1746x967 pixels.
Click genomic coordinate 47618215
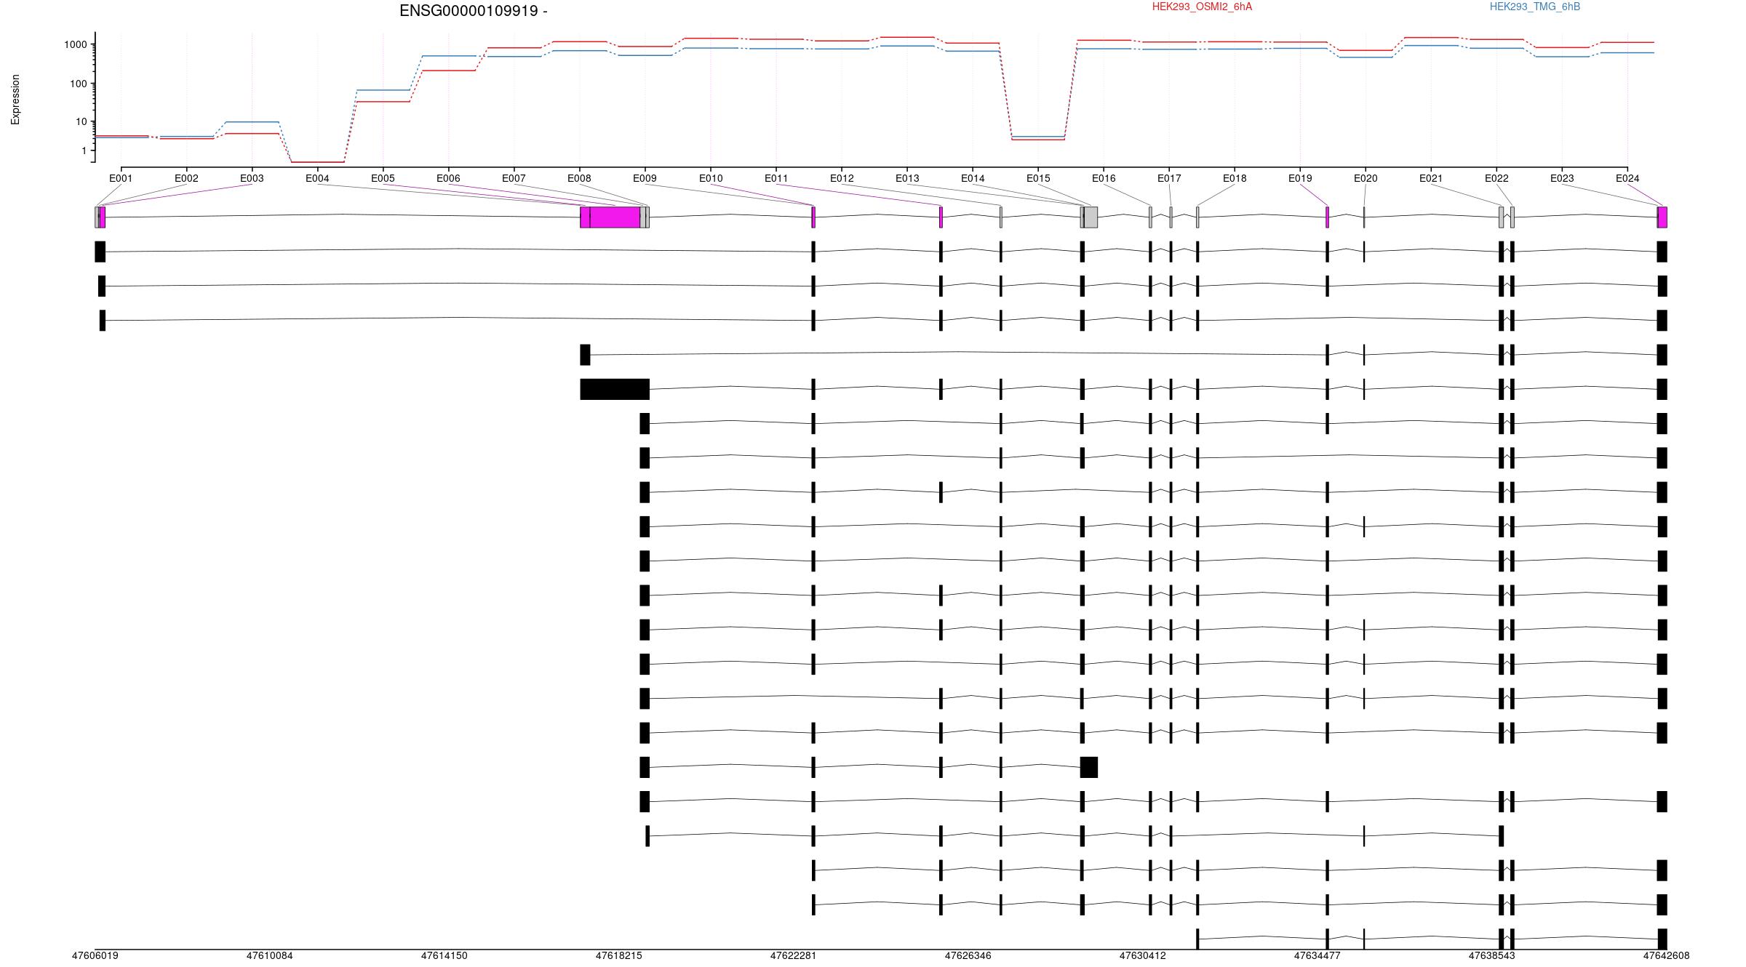pyautogui.click(x=618, y=955)
